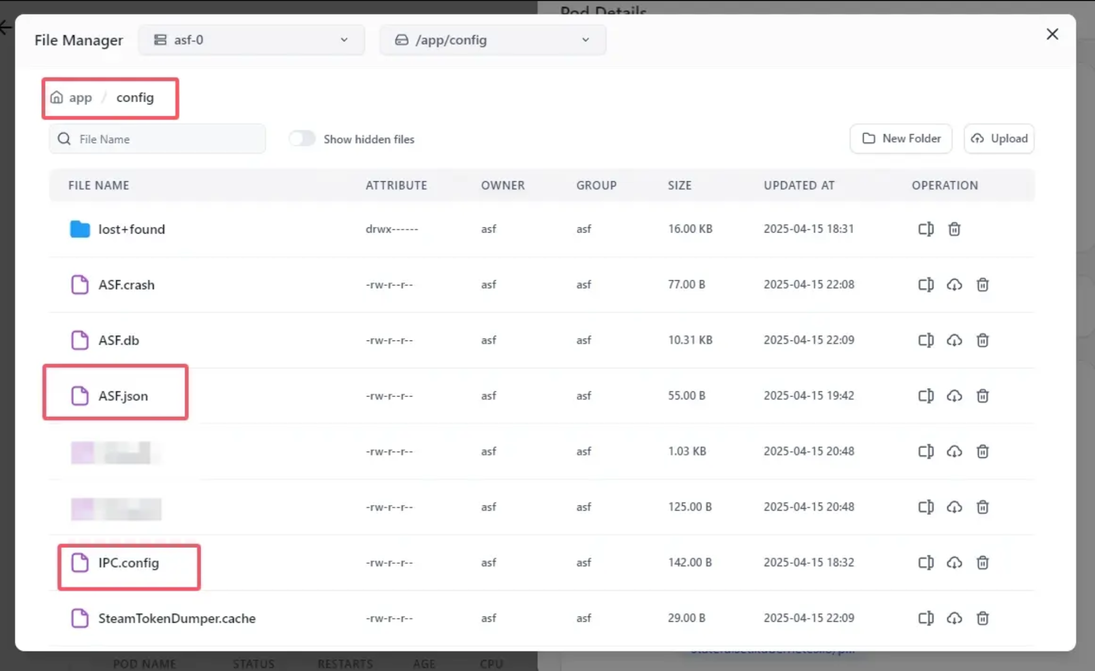The width and height of the screenshot is (1095, 671).
Task: Open the asf-0 pod dropdown
Action: (x=251, y=40)
